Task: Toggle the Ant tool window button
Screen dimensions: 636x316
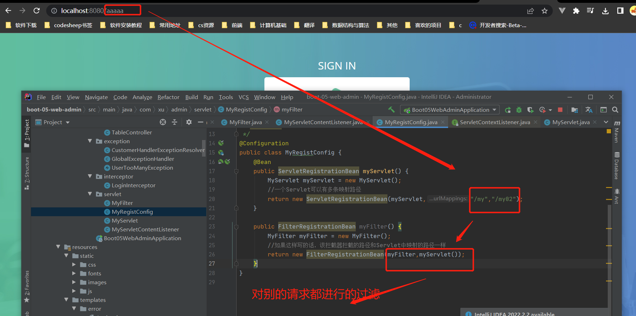Action: [617, 196]
